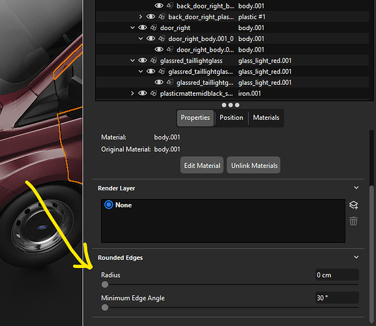Collapse the Rounded Edges section

(356, 257)
